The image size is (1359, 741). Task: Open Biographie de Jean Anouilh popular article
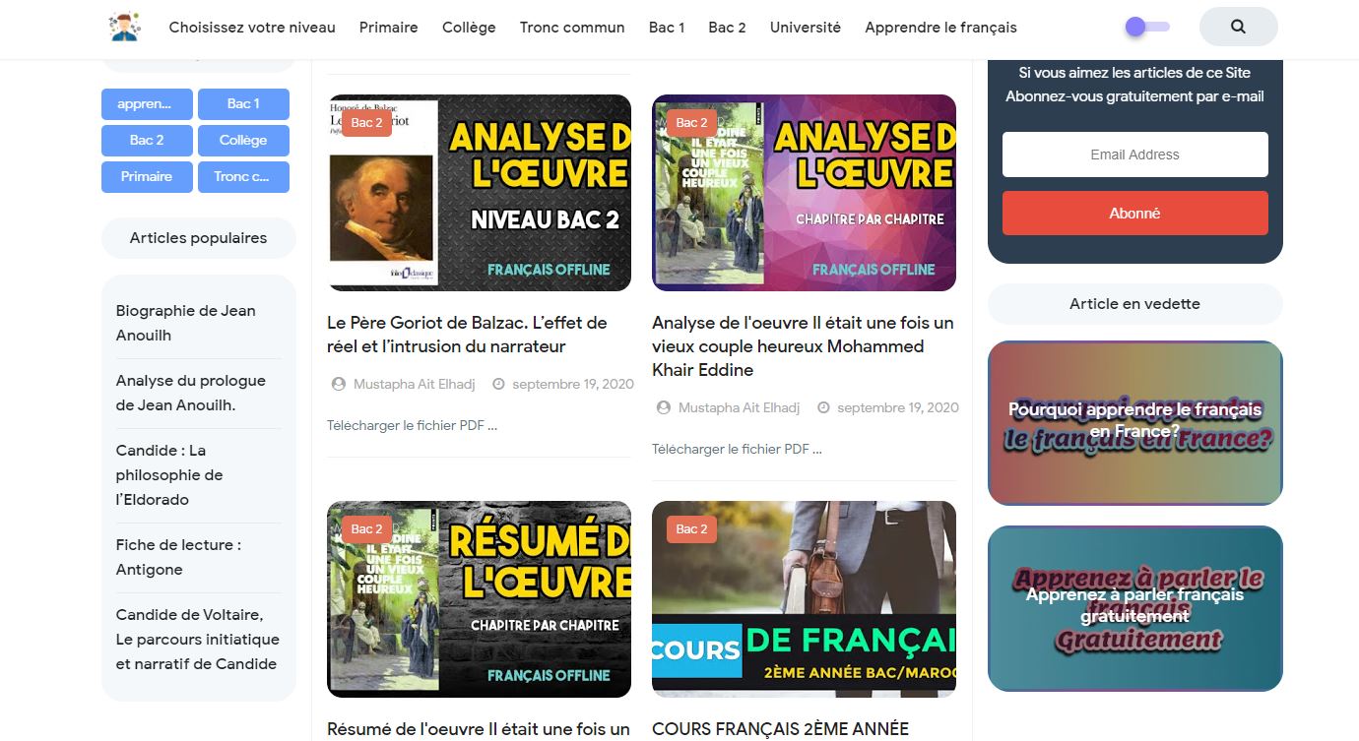(x=186, y=323)
